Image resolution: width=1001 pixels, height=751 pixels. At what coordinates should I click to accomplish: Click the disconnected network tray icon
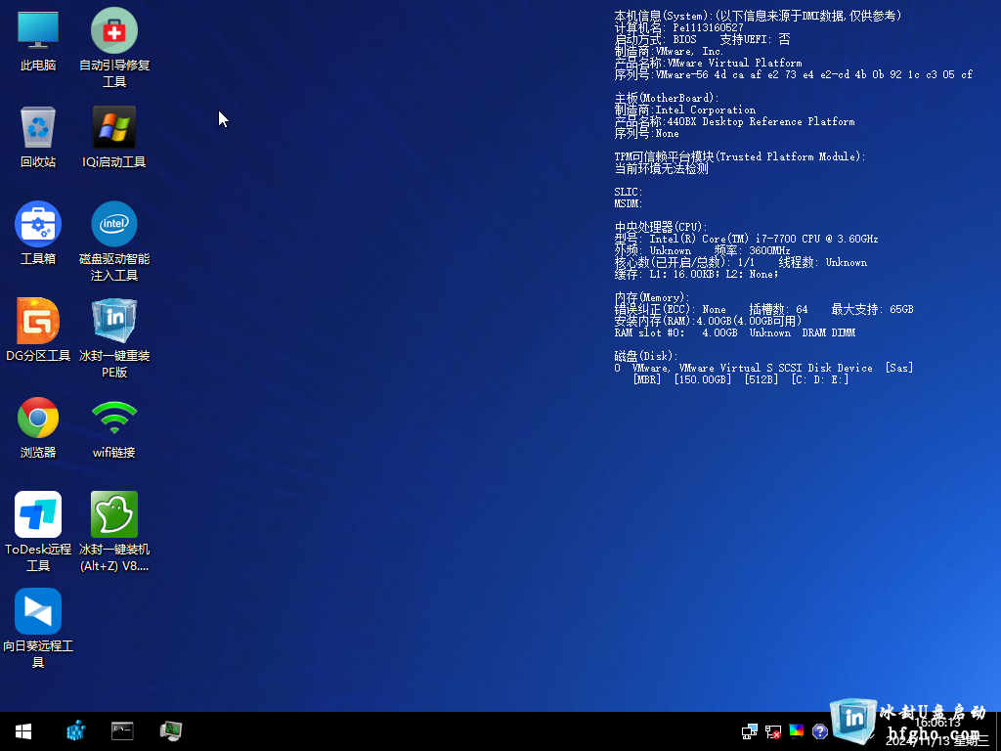coord(773,731)
